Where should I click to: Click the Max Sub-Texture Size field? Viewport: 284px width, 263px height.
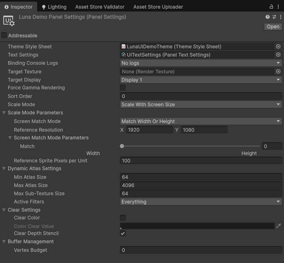(201, 193)
